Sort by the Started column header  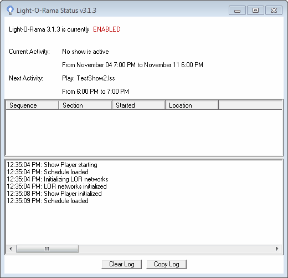[x=138, y=105]
